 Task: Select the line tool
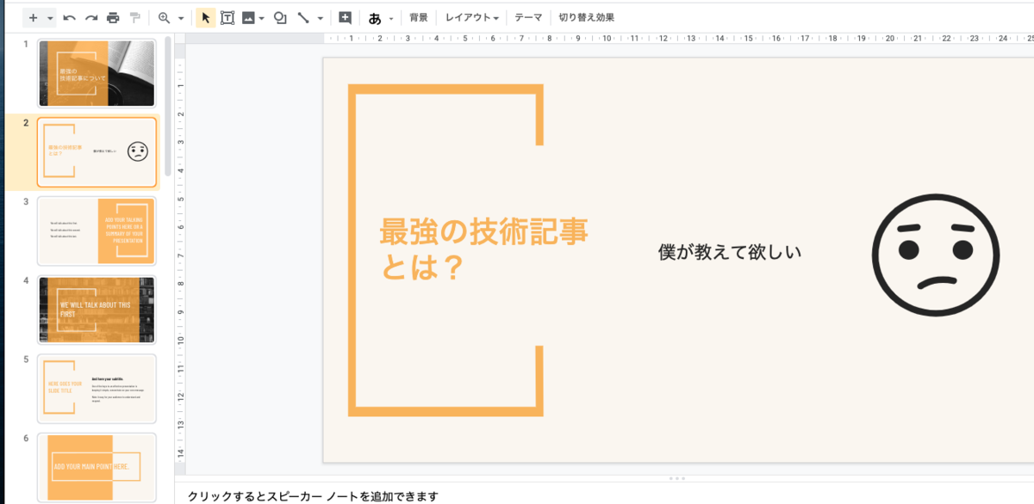point(303,16)
